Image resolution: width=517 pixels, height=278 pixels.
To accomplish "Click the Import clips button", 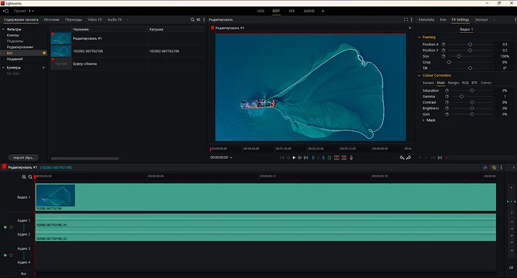I will [23, 157].
